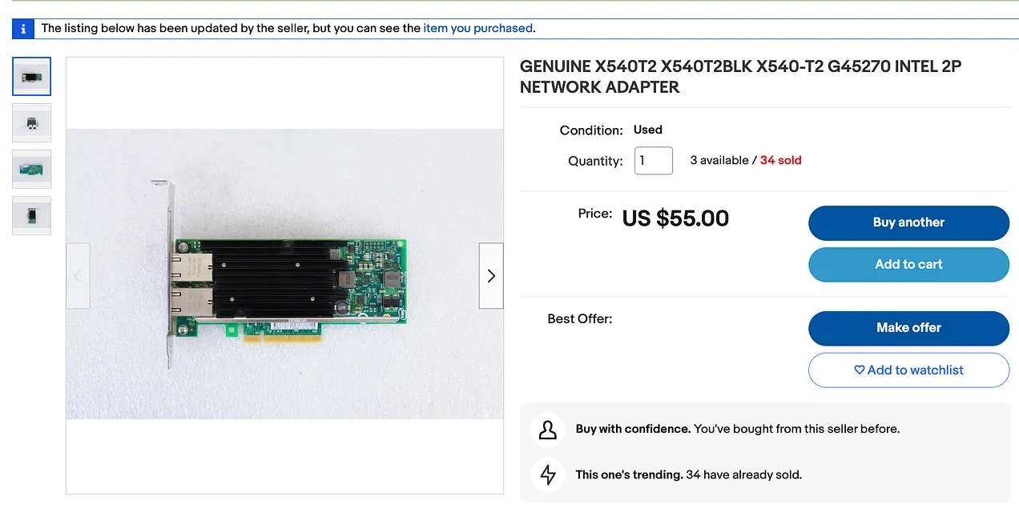Click the person icon beside Buy with confidence
Screen dimensions: 1019x512
548,430
